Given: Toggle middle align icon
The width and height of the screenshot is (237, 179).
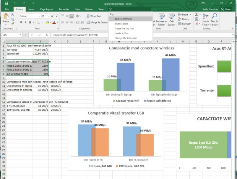Looking at the screenshot, I should pyautogui.click(x=67, y=16).
